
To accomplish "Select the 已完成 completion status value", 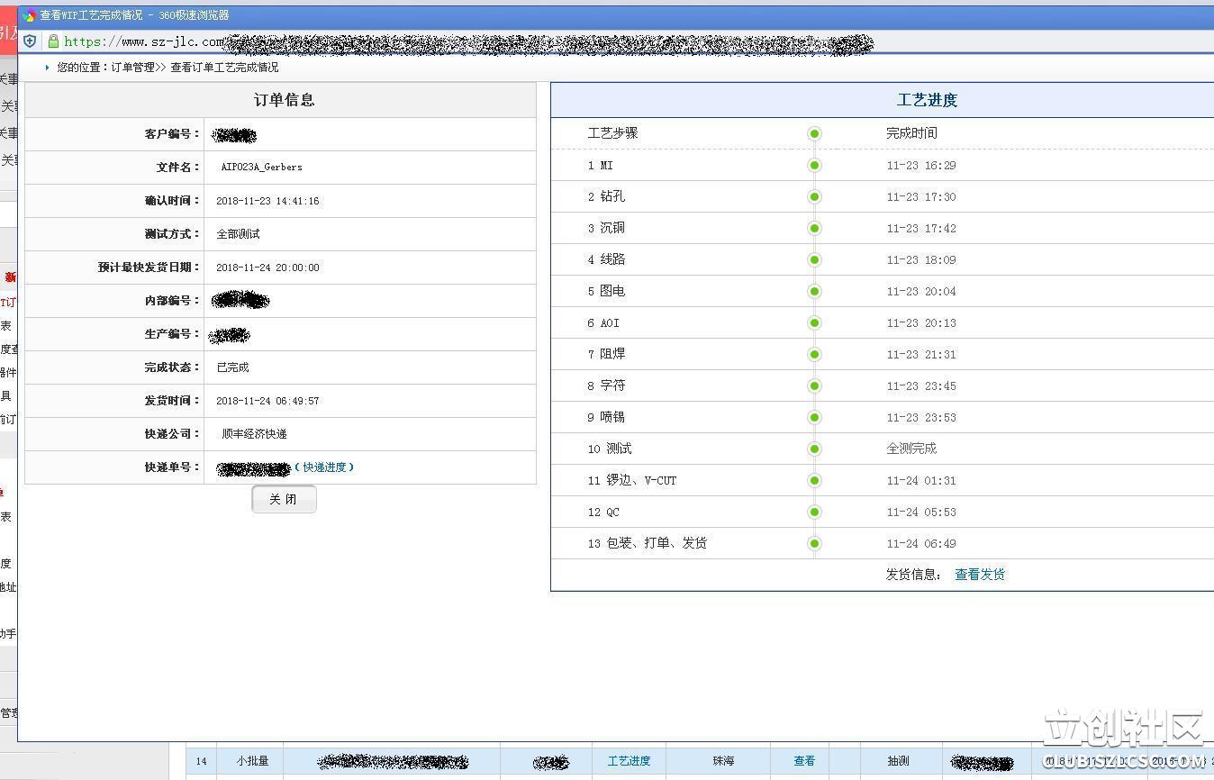I will tap(232, 367).
